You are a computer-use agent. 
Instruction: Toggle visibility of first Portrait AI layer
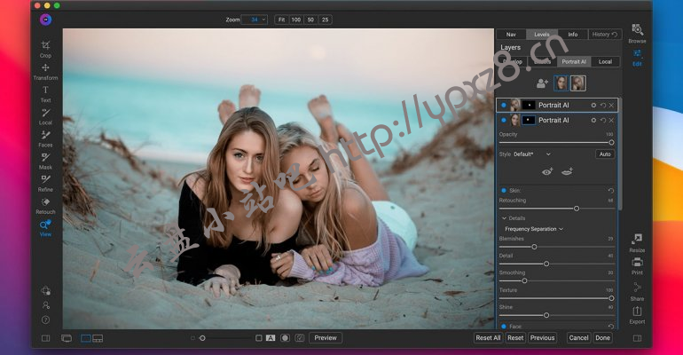(x=504, y=105)
